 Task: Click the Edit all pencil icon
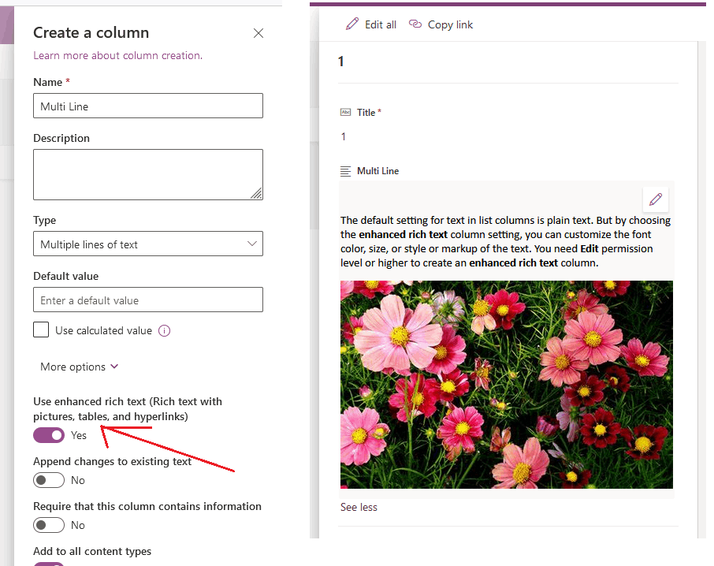tap(352, 24)
